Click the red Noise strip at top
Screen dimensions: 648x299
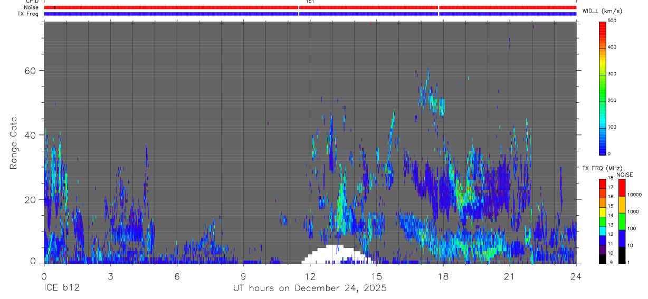tap(310, 7)
